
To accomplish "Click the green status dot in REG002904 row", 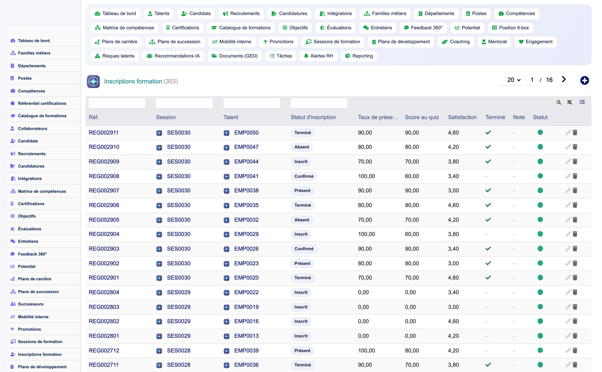I will coord(540,234).
